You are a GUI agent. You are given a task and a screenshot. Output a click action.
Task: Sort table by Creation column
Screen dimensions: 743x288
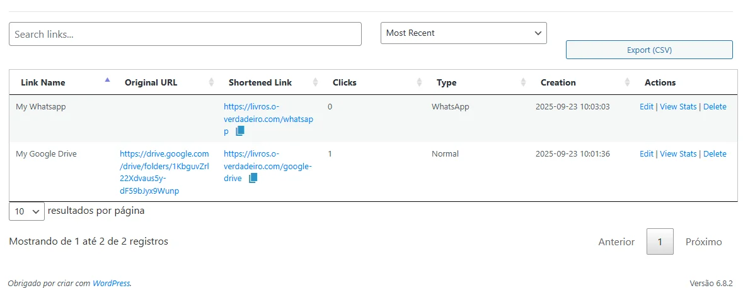point(581,82)
